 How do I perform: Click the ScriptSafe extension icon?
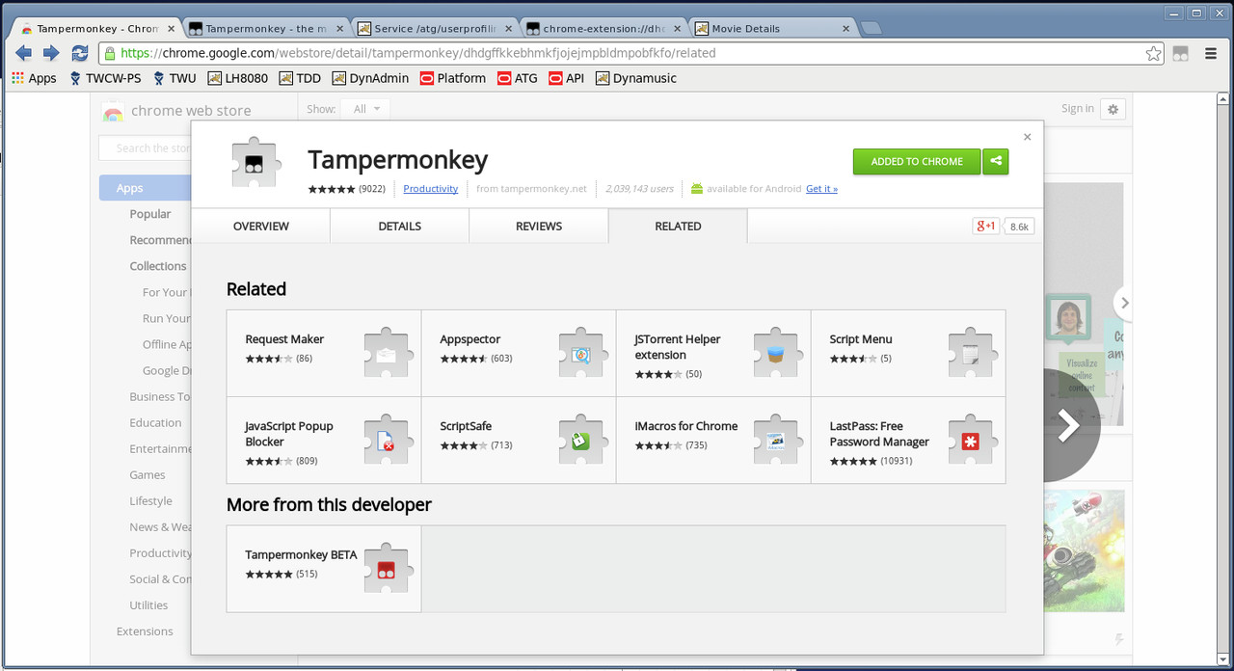[584, 440]
